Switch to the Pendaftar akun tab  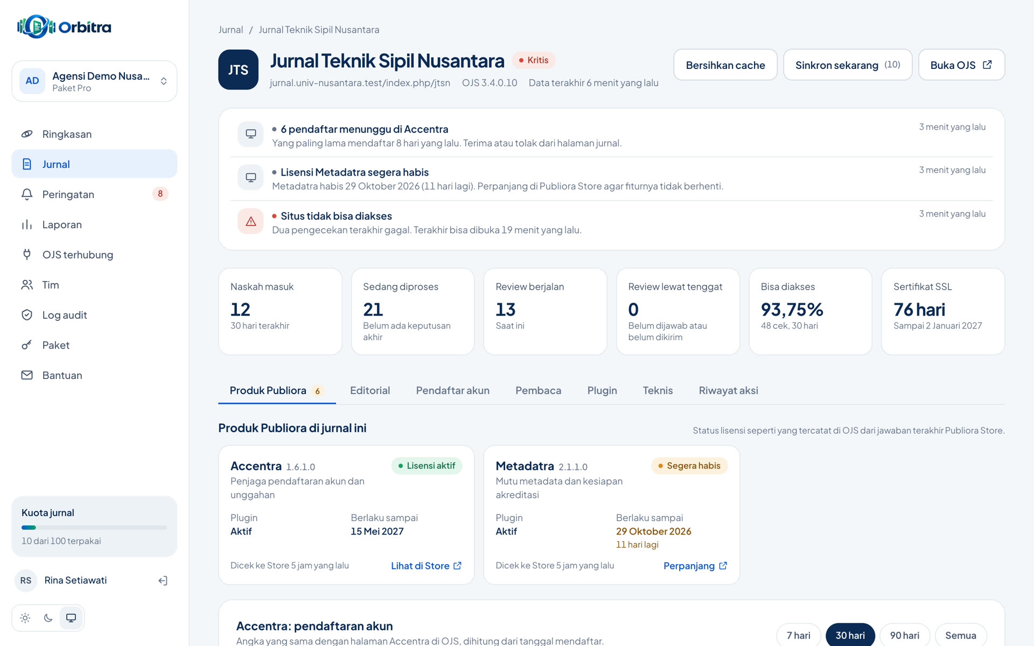coord(453,390)
